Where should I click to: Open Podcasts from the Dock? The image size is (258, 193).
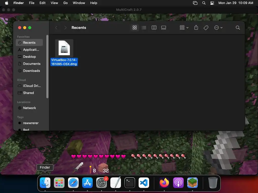[x=178, y=183]
